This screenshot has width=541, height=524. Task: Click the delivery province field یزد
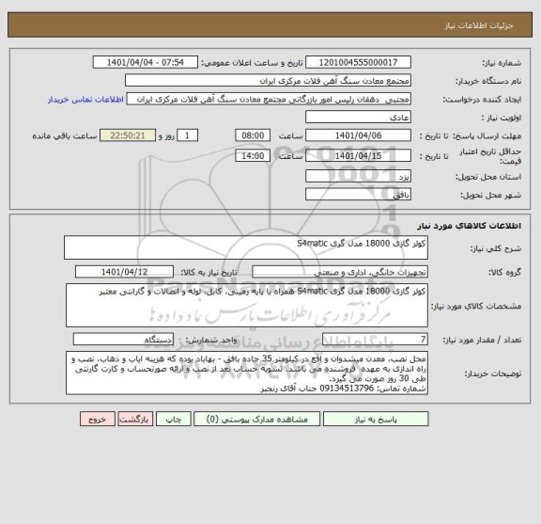(358, 176)
